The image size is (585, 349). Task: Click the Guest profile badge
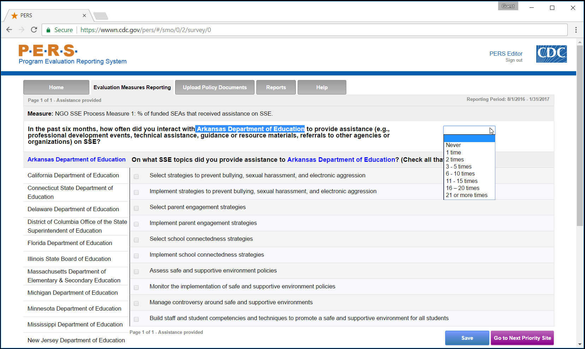coord(508,6)
